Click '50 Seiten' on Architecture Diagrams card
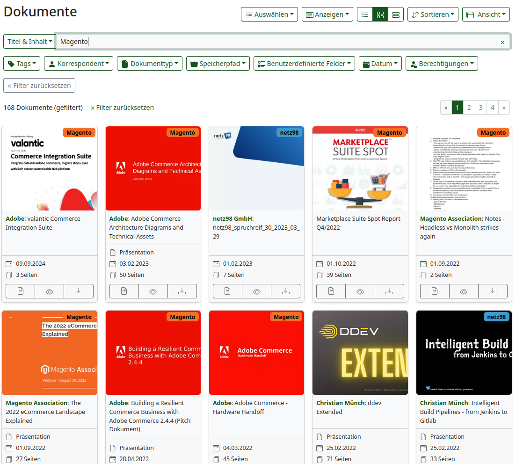The width and height of the screenshot is (516, 464). [x=131, y=275]
